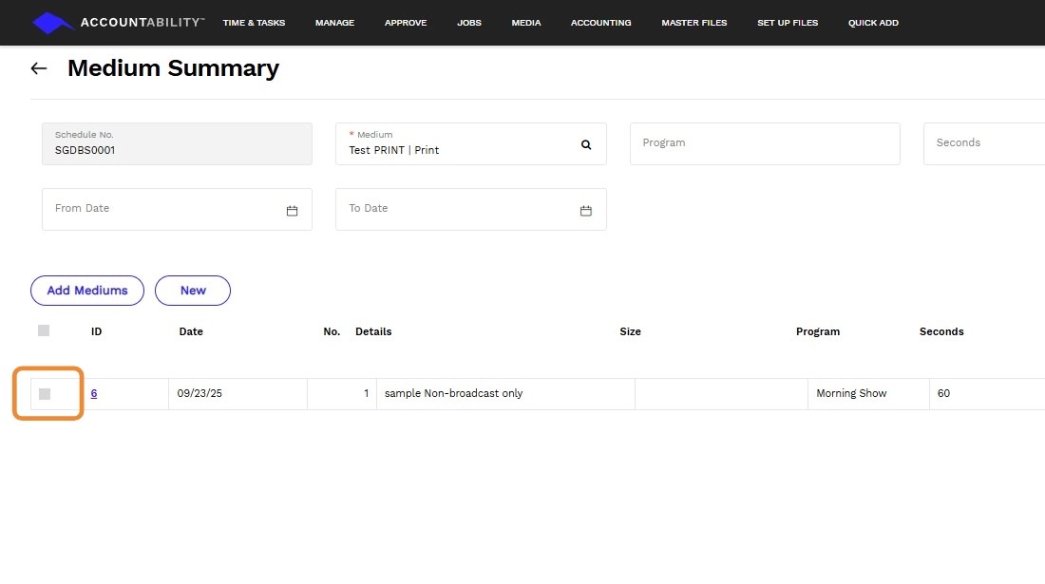
Task: Open the Media menu
Action: (526, 23)
